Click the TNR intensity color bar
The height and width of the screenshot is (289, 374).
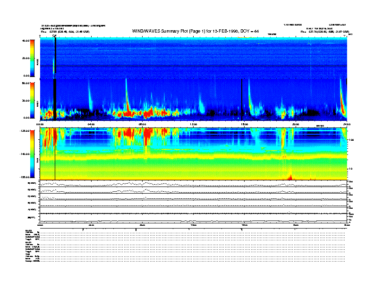[32, 154]
